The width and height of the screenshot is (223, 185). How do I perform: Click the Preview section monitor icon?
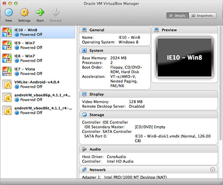[157, 30]
